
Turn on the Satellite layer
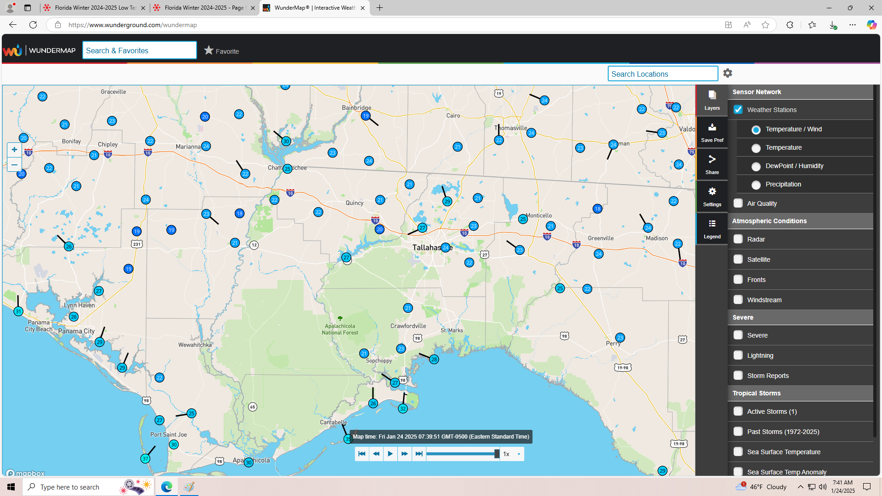coord(738,259)
